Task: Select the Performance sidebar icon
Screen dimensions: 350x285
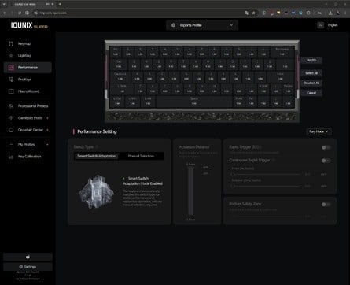Action: pyautogui.click(x=11, y=68)
